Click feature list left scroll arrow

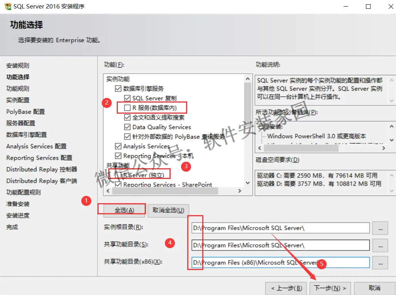pos(108,191)
